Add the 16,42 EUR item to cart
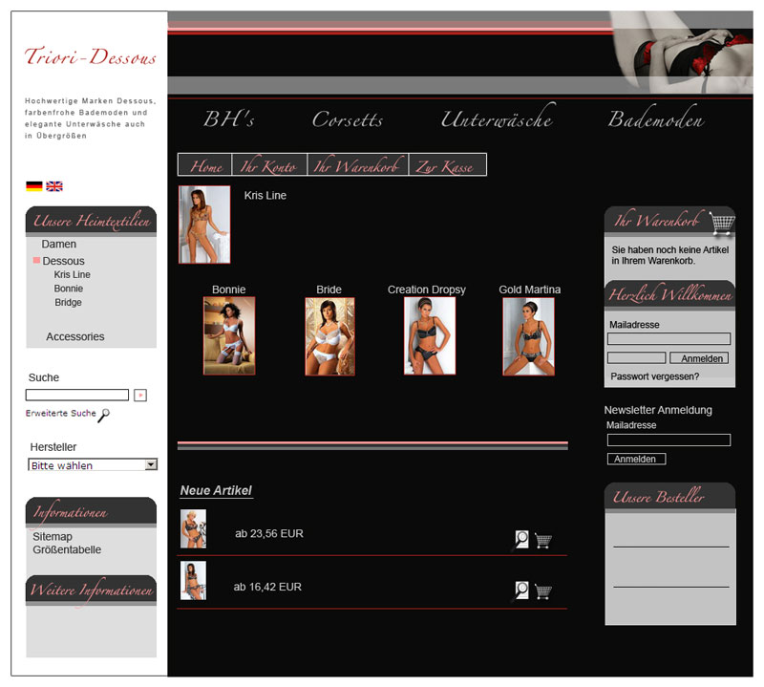This screenshot has height=687, width=764. coord(542,590)
